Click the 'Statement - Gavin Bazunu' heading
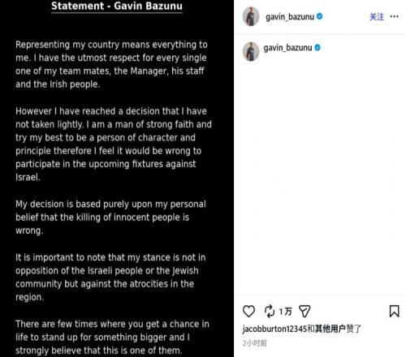Screen dimensions: 406x357 [117, 6]
